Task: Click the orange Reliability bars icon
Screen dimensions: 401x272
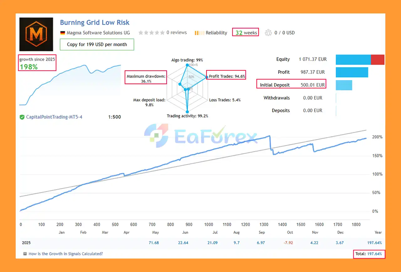Action: tap(199, 33)
